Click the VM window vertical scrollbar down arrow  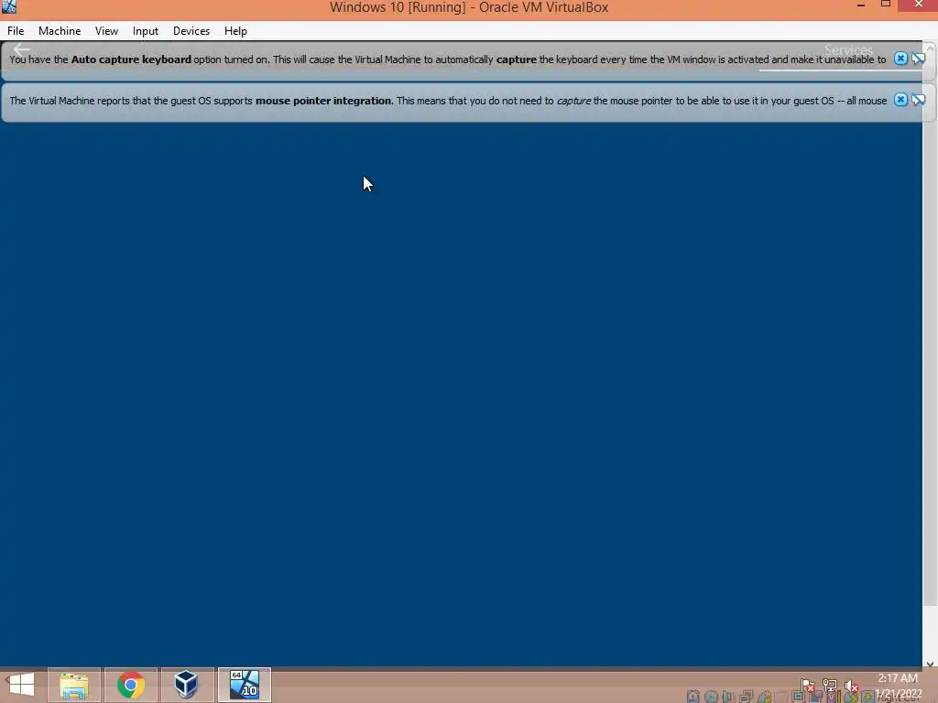[930, 663]
